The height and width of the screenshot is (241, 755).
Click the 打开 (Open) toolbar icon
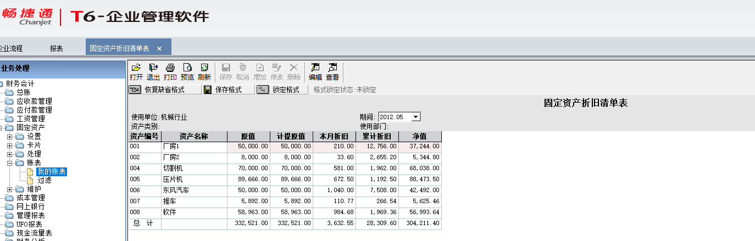click(136, 72)
